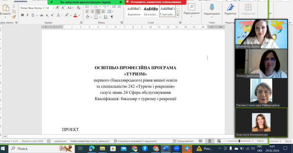Apply subscript x₂ formatting
This screenshot has width=293, height=153.
click(47, 15)
